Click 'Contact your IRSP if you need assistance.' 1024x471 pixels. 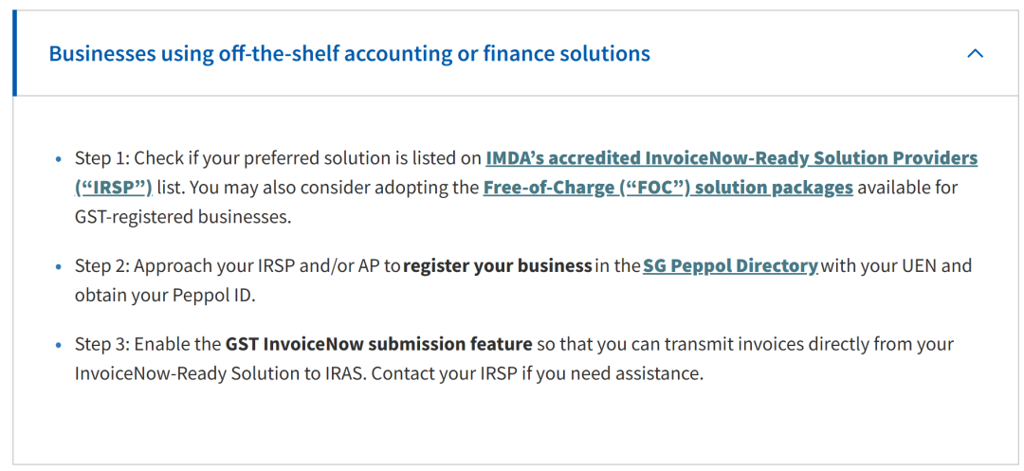click(x=537, y=373)
